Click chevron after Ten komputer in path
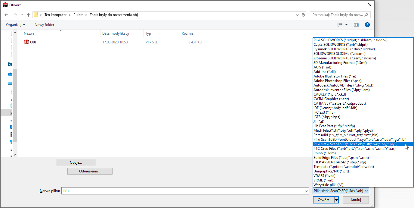 pyautogui.click(x=70, y=15)
